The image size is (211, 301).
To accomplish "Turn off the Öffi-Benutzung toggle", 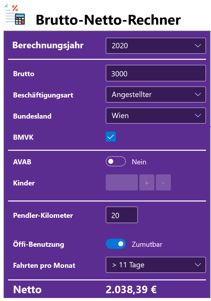I will [116, 244].
